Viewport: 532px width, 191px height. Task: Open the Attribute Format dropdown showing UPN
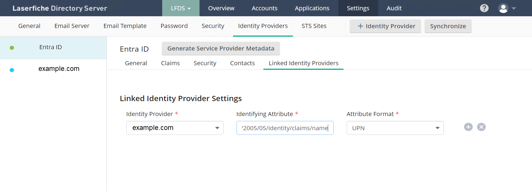click(x=395, y=128)
